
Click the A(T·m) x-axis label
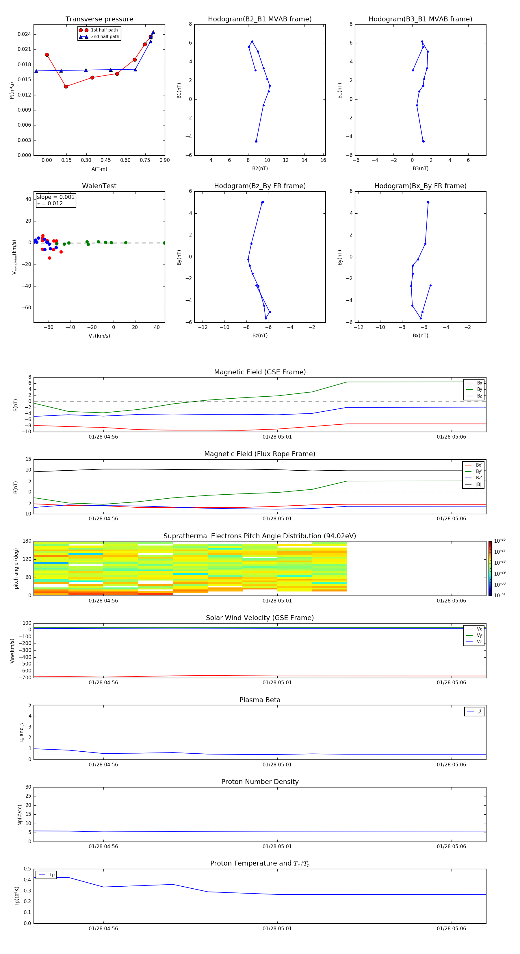[x=99, y=169]
